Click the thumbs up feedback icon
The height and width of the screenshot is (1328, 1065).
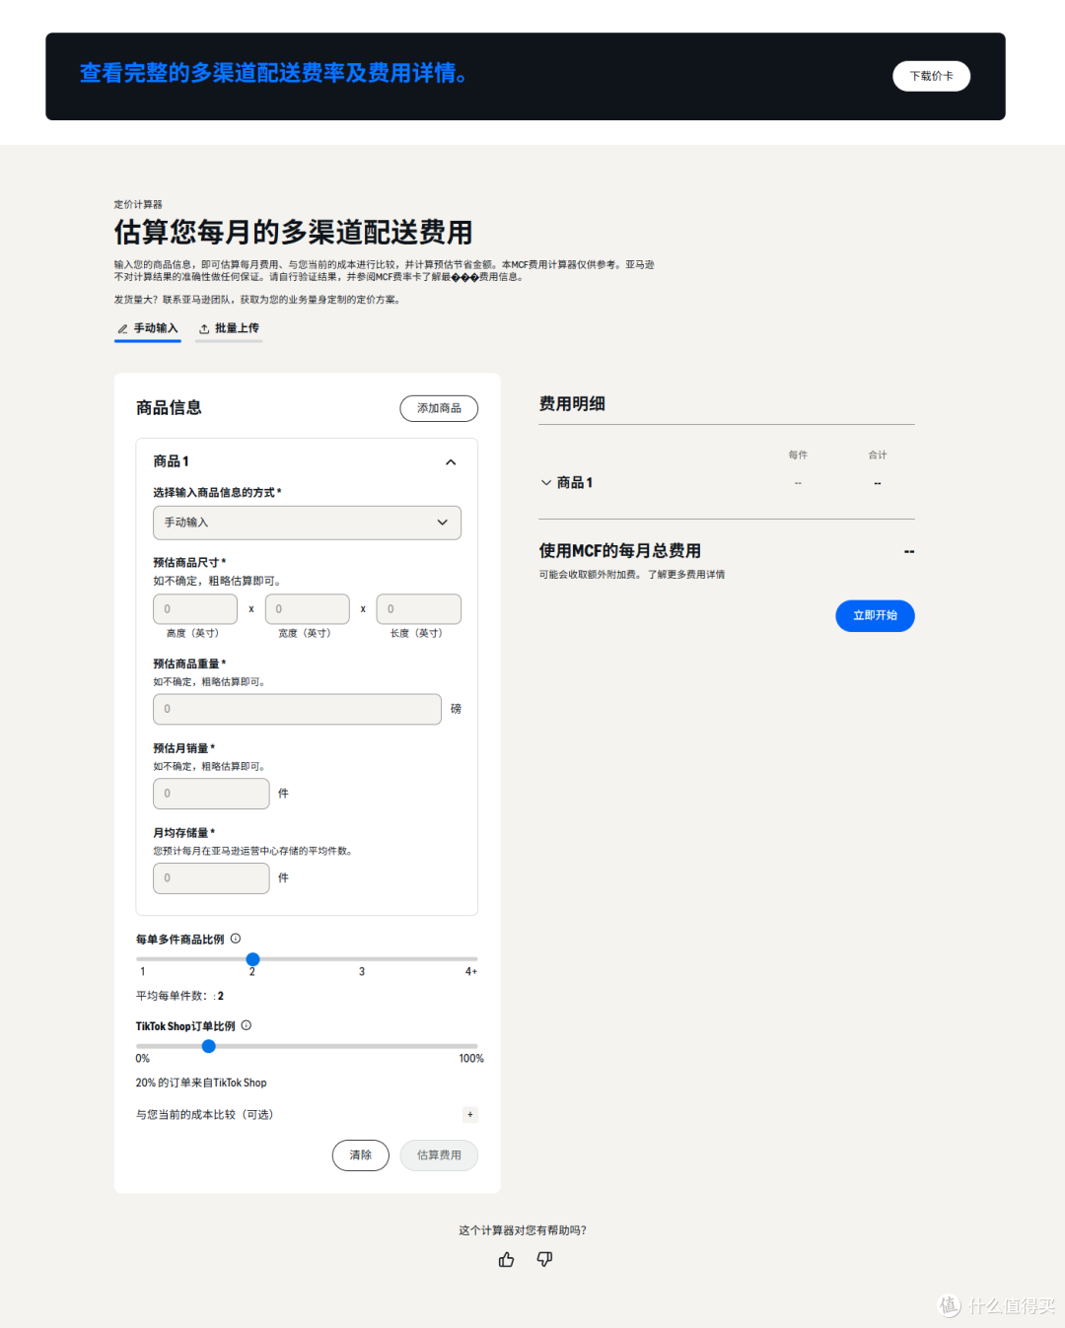tap(506, 1259)
